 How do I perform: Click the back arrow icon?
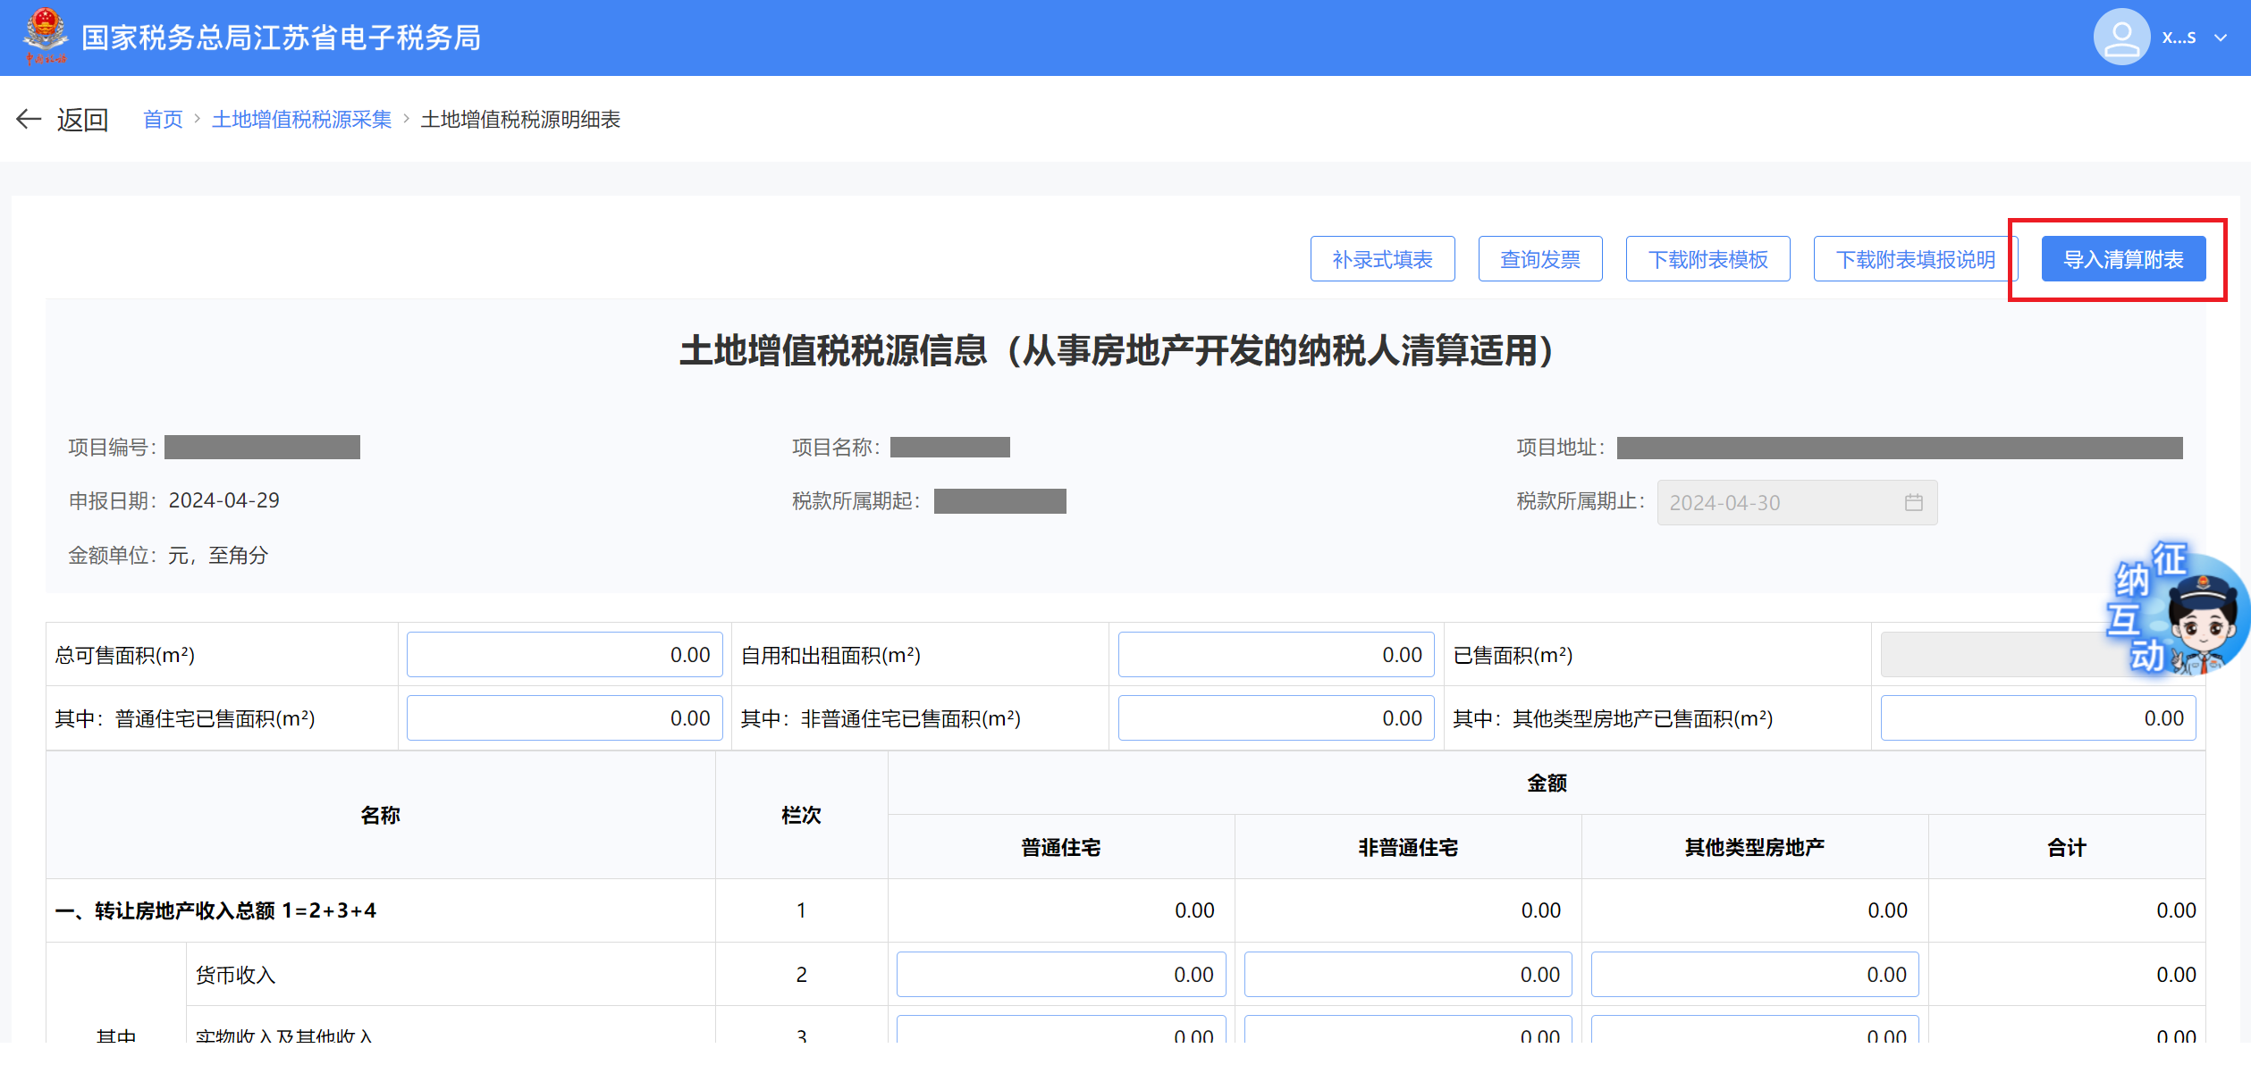29,119
